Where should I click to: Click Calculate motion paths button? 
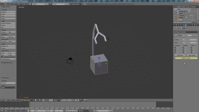pyautogui.click(x=5, y=41)
